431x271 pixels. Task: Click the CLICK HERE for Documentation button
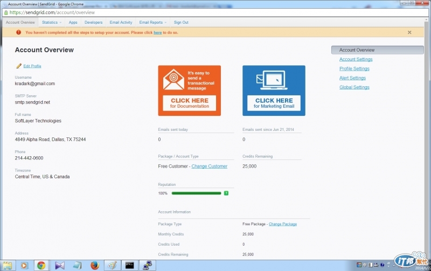[190, 103]
